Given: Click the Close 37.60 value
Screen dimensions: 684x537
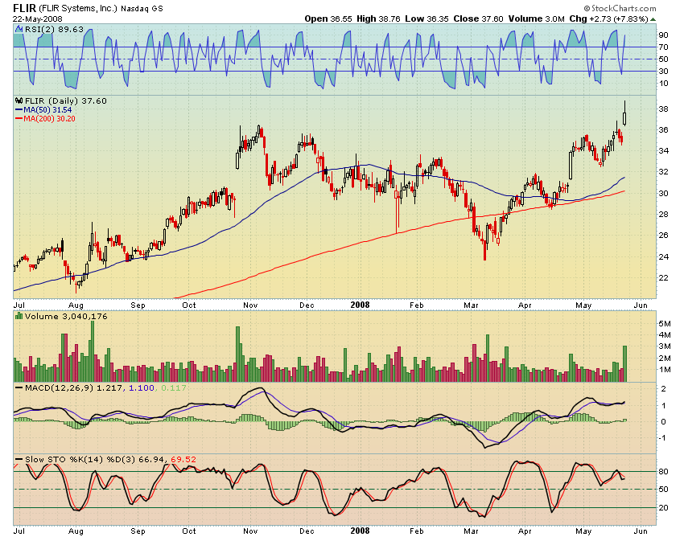Looking at the screenshot, I should click(478, 18).
